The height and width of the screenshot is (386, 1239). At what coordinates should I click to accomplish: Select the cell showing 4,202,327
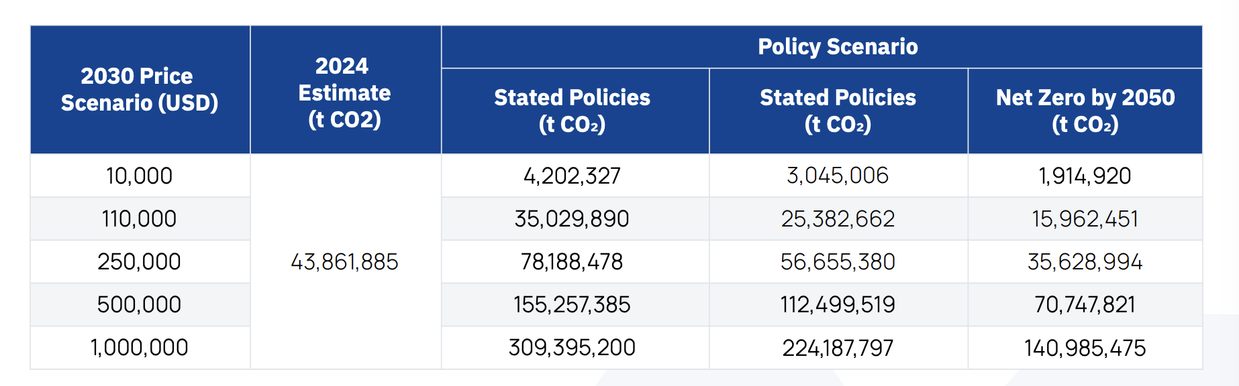[x=572, y=176]
